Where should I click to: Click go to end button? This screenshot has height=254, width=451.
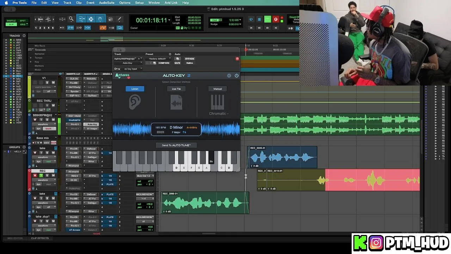[276, 28]
